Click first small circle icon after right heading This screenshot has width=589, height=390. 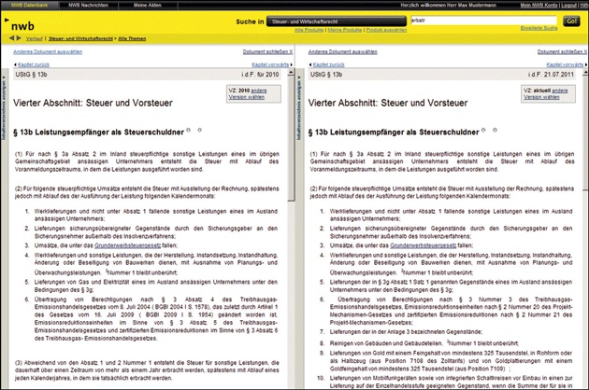pyautogui.click(x=481, y=129)
